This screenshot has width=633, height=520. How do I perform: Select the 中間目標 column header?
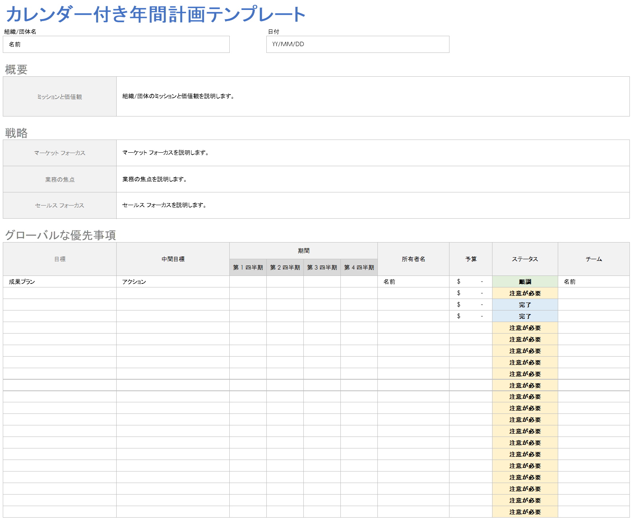coord(173,259)
